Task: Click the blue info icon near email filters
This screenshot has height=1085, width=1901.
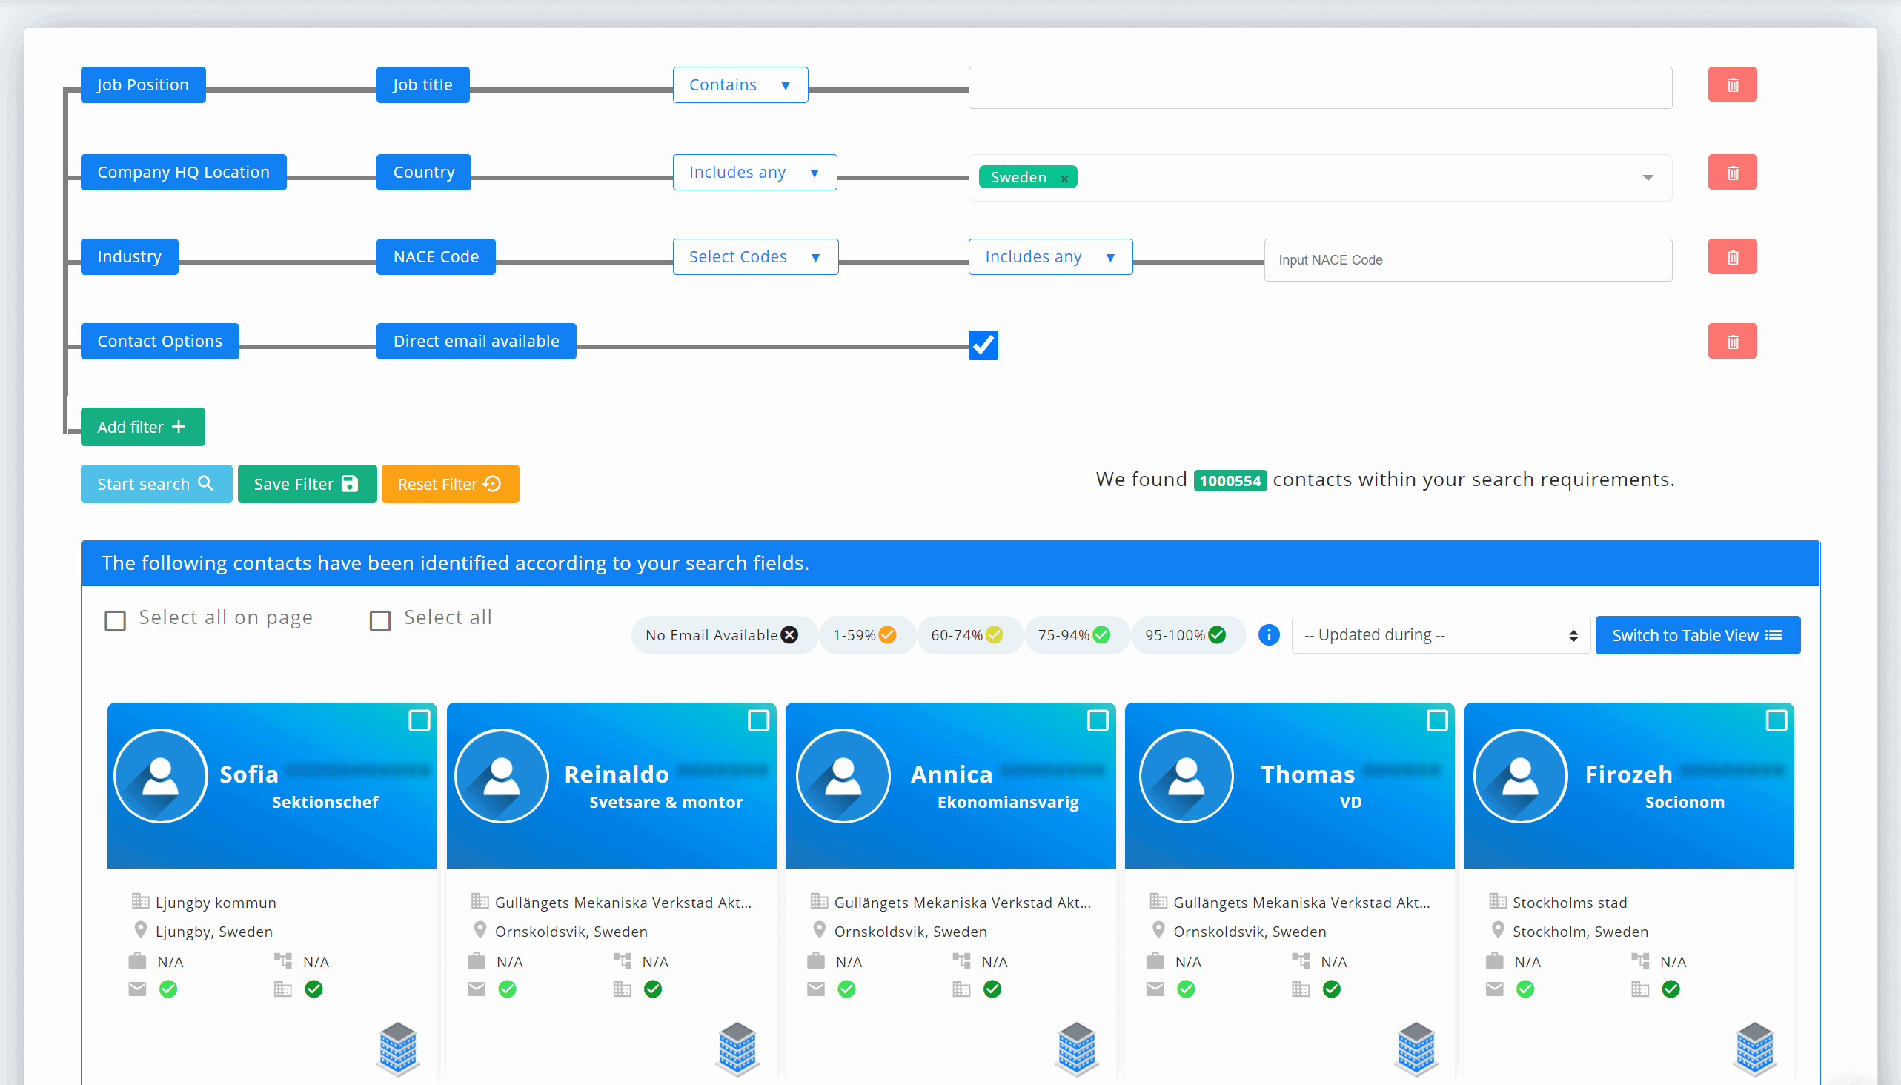Action: coord(1268,635)
